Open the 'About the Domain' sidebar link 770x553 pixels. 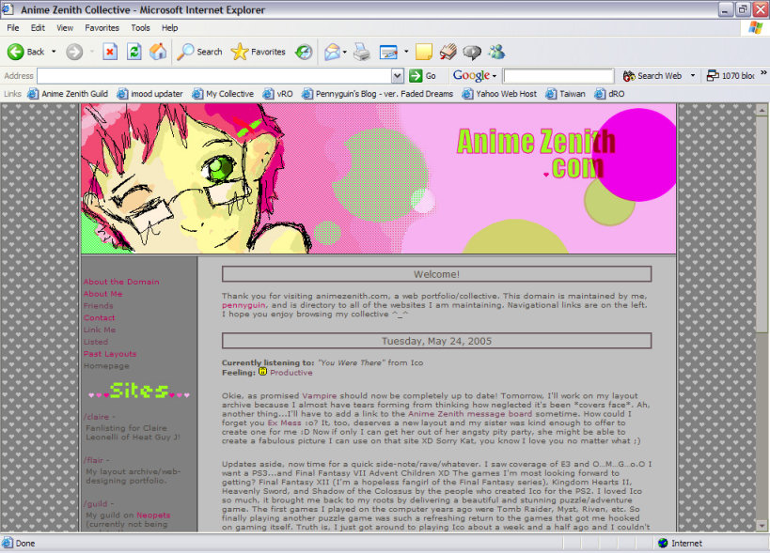point(121,282)
